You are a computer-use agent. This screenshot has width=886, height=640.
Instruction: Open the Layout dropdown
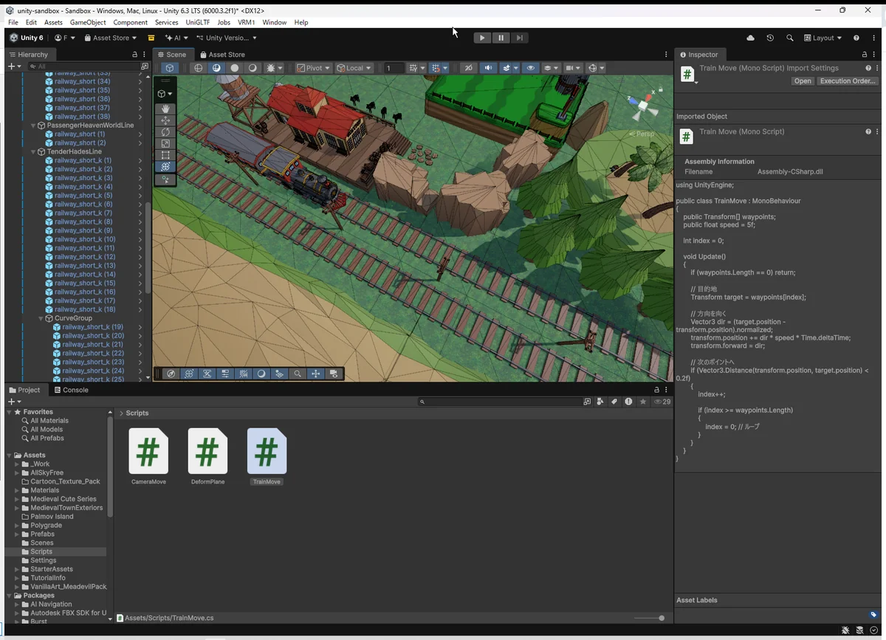(x=823, y=38)
